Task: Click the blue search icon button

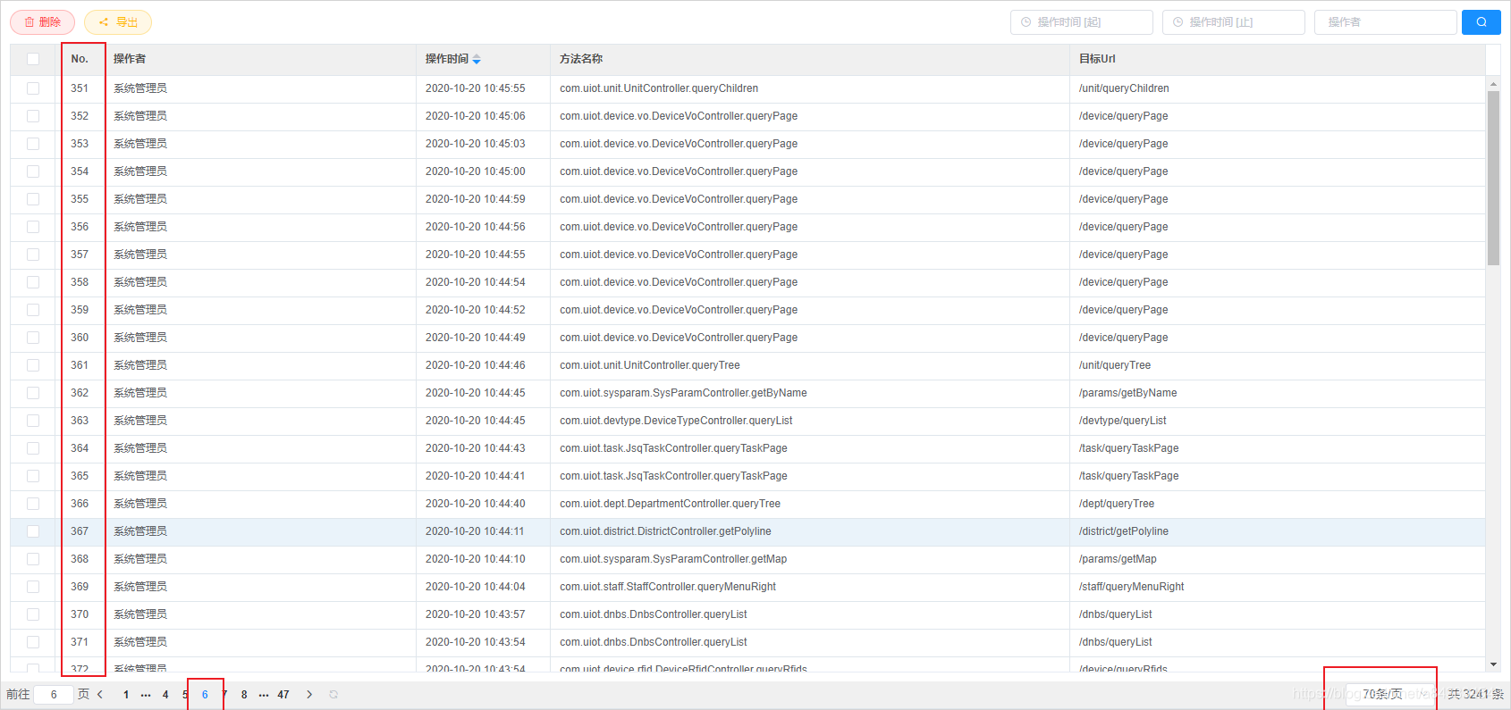Action: point(1481,22)
